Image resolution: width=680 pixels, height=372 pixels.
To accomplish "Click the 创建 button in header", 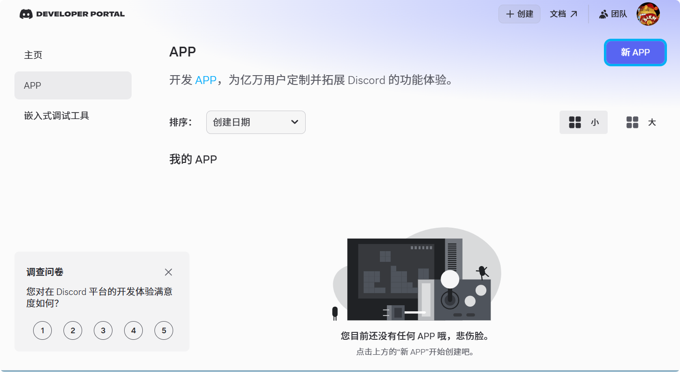I will tap(519, 14).
